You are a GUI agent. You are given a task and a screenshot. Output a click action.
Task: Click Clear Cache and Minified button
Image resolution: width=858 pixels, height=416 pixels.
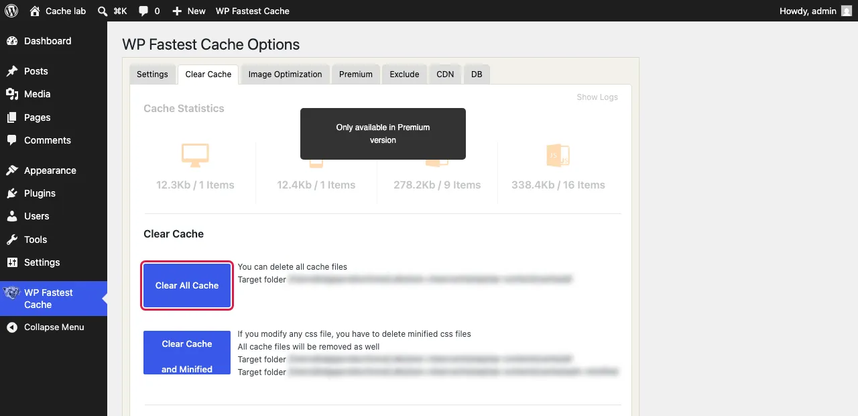pos(187,352)
